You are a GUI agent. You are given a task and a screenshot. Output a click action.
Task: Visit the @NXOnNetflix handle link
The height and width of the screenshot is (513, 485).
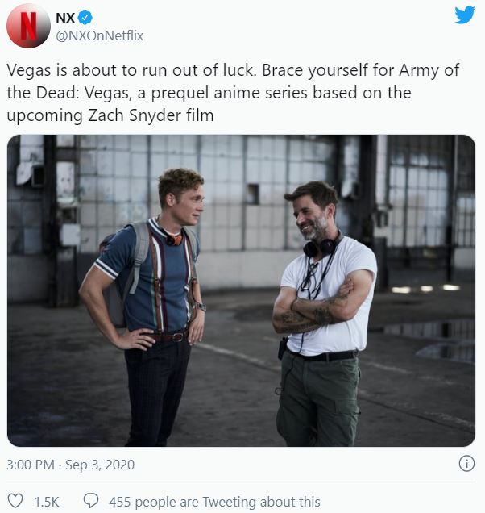pos(100,35)
